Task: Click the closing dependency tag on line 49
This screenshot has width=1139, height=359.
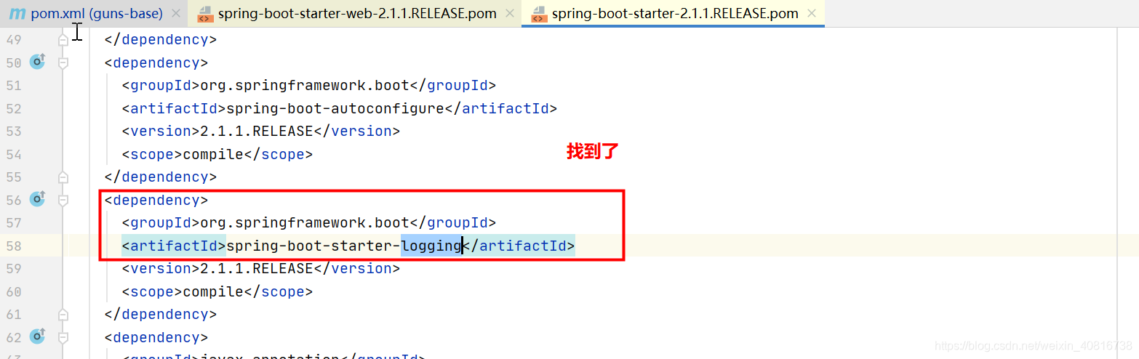Action: (161, 39)
